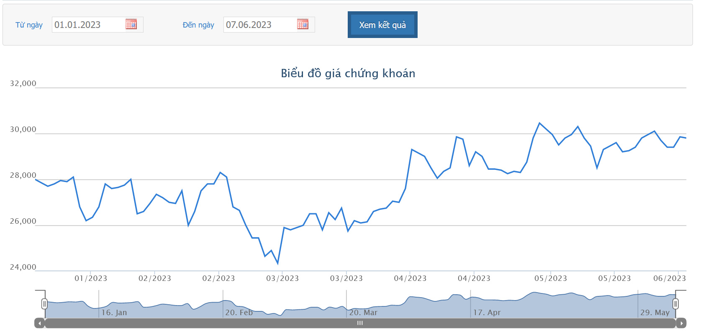This screenshot has height=331, width=726.
Task: Click the chart title 'Biểu đồ giá chứng khoán'
Action: [348, 73]
